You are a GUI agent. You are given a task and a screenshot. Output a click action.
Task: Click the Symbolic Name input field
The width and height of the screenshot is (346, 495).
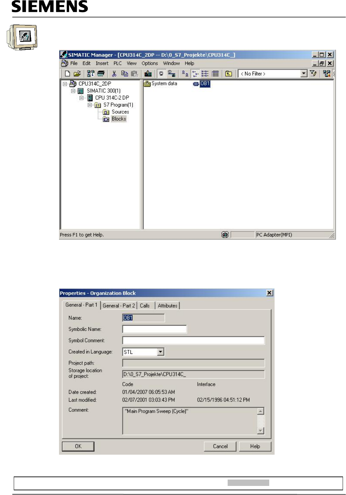point(155,329)
